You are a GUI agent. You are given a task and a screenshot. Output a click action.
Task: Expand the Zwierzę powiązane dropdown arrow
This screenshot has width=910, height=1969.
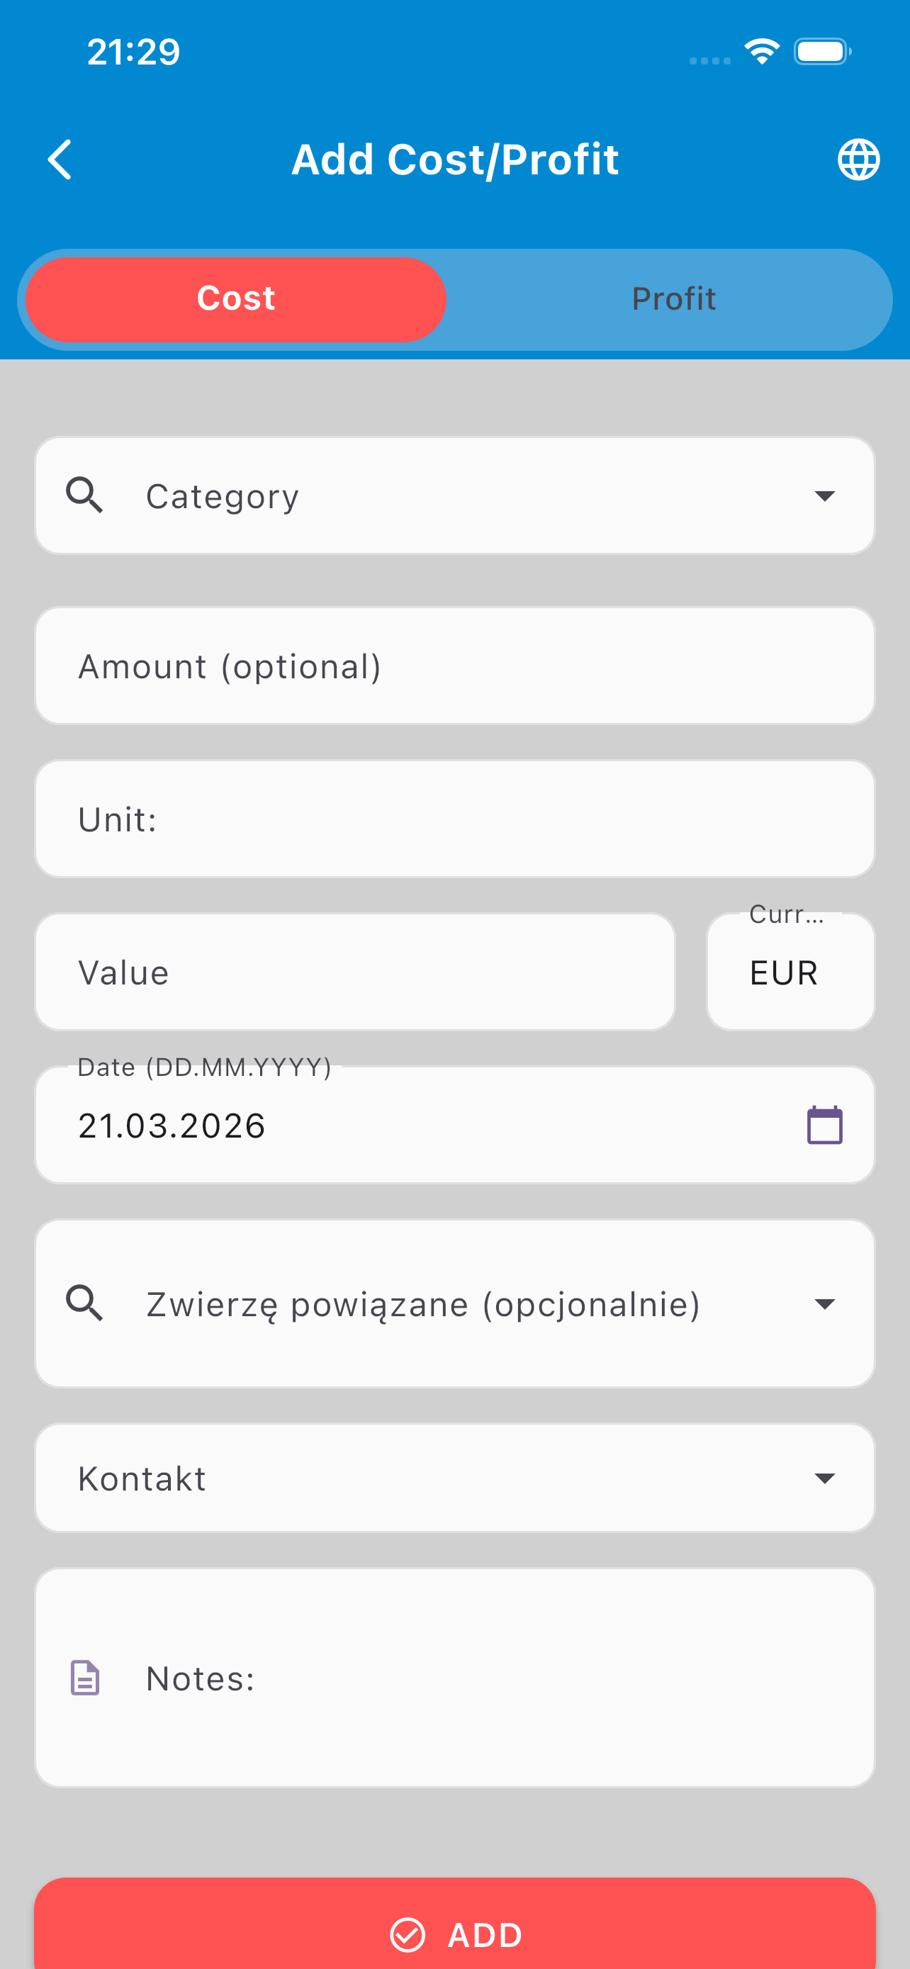pyautogui.click(x=824, y=1303)
